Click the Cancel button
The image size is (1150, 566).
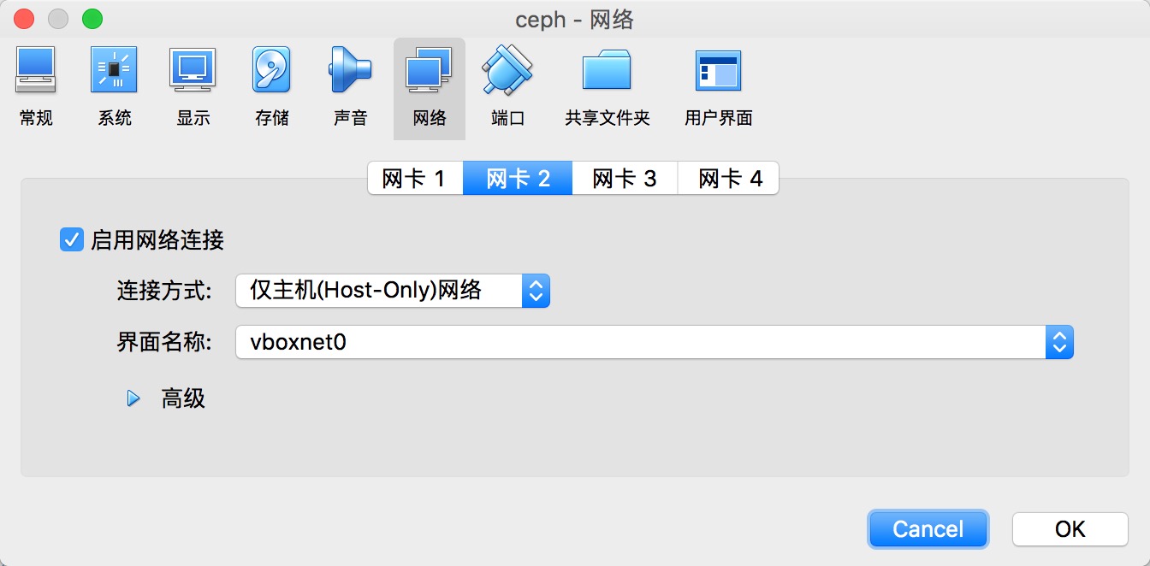pos(928,529)
